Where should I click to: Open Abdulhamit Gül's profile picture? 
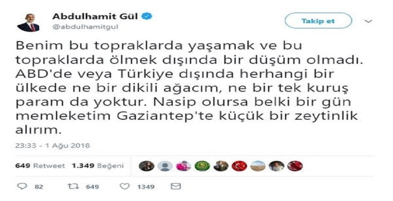pos(28,22)
